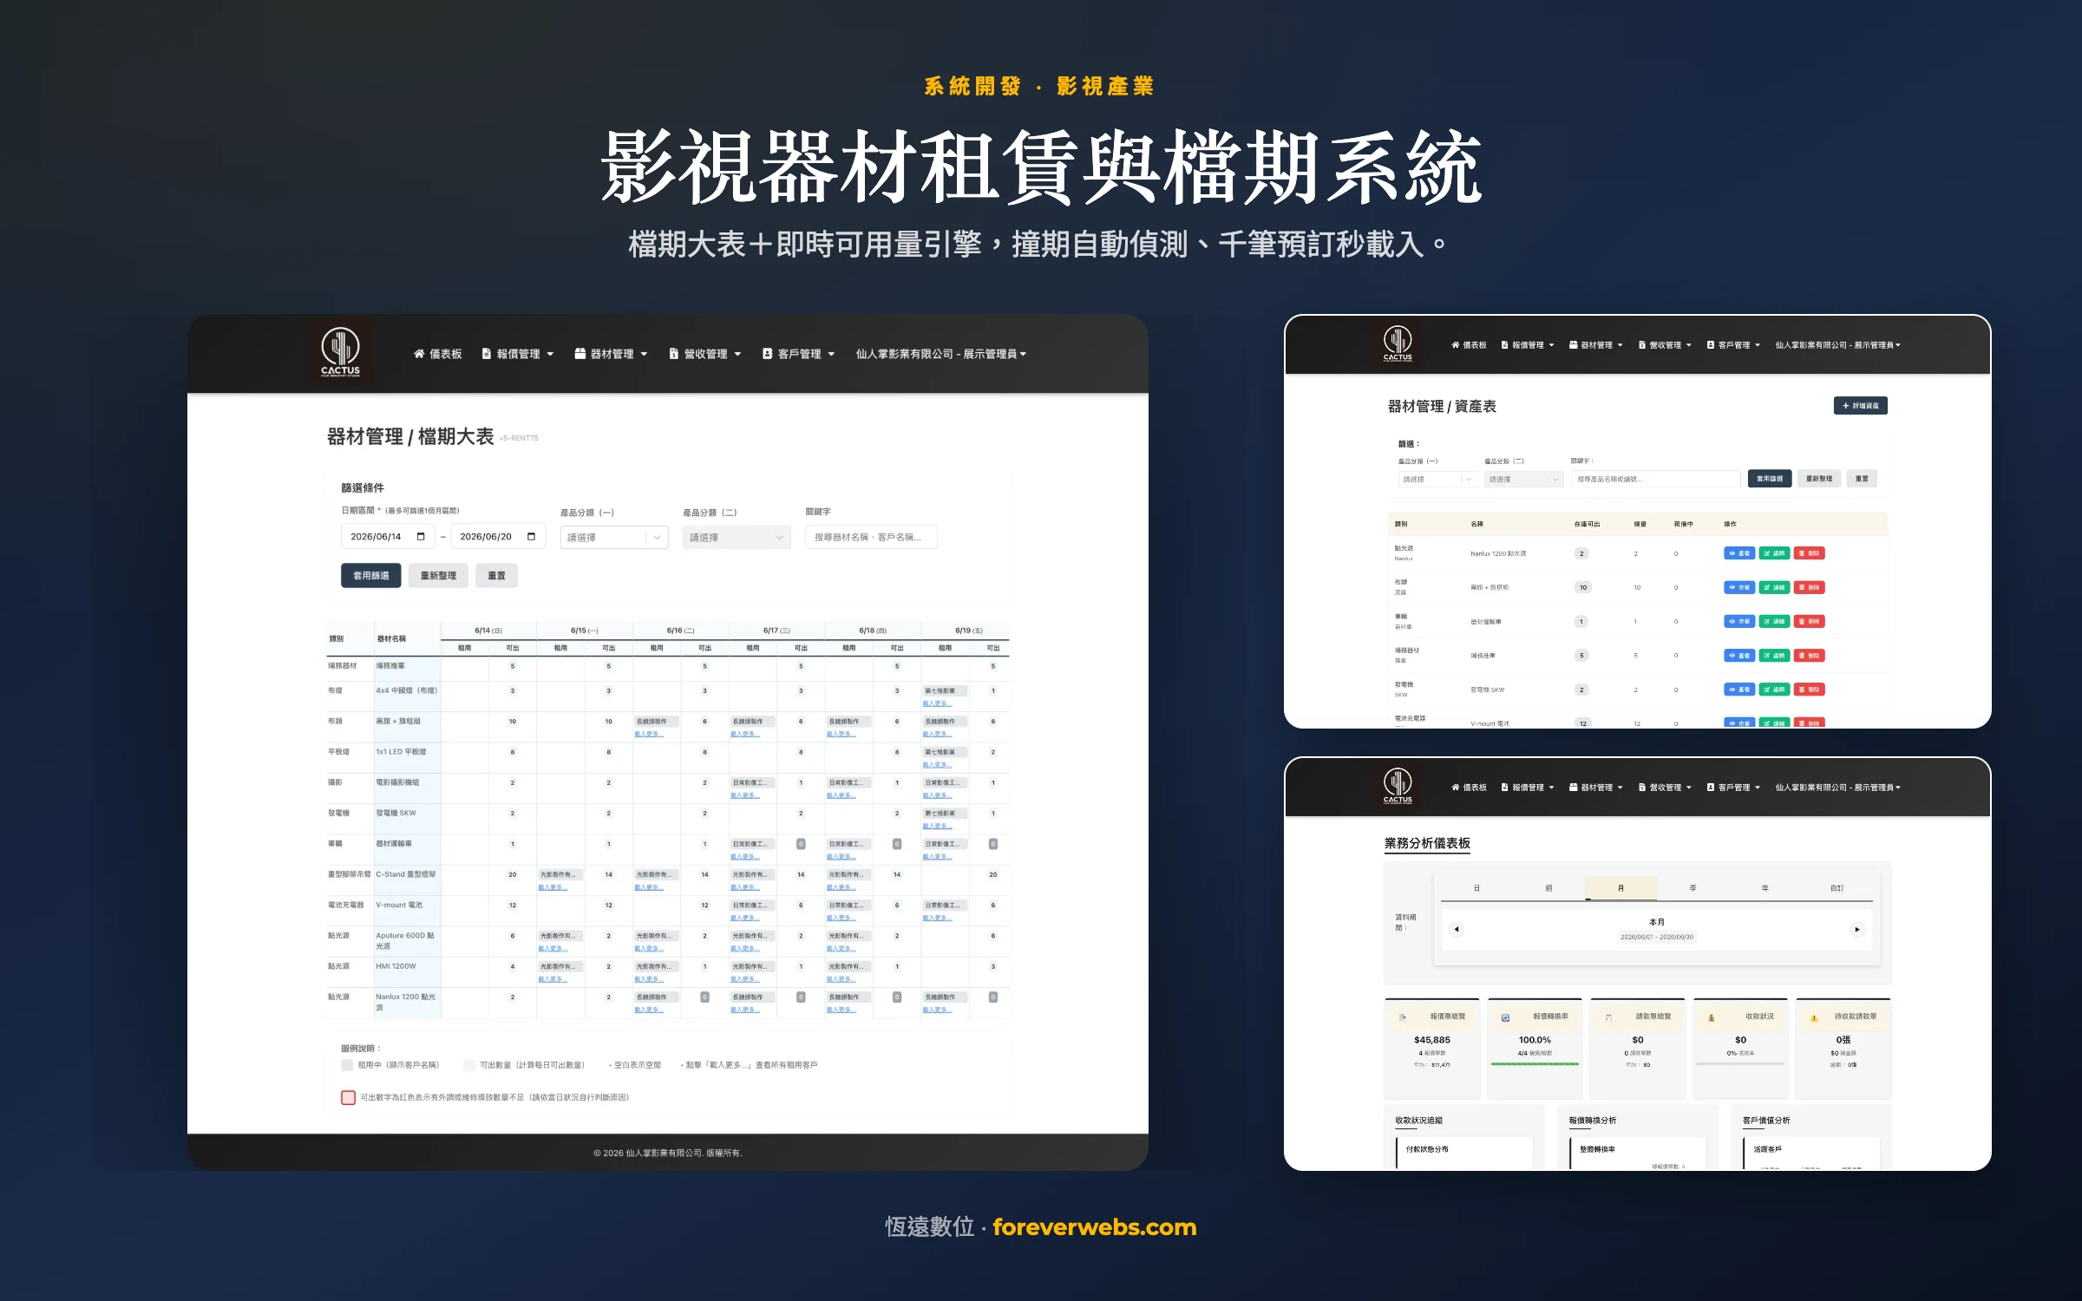Click 重置 in the 檔期大表 panel
Screen dimensions: 2082x1301
(x=496, y=575)
